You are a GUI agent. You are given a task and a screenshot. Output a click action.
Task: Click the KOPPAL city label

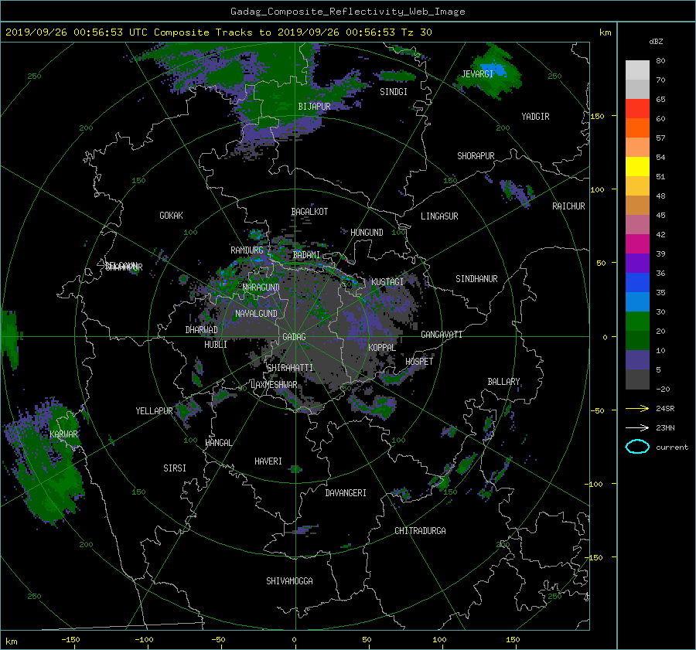[382, 348]
